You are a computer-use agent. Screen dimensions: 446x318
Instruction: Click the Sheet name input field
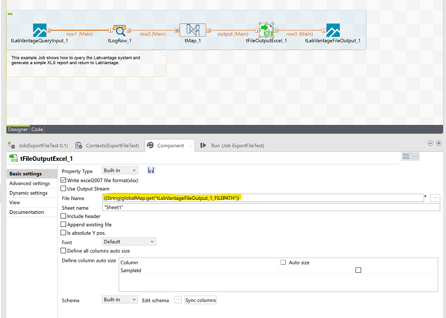point(271,207)
